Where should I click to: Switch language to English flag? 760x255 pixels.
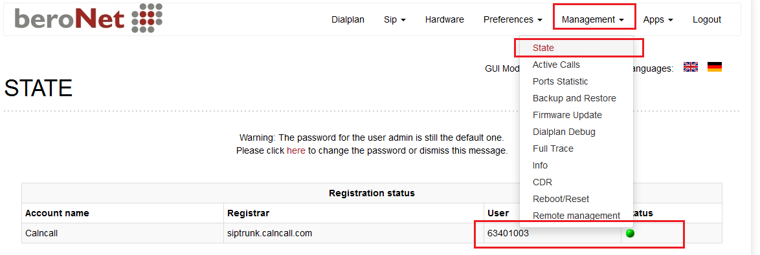(690, 67)
